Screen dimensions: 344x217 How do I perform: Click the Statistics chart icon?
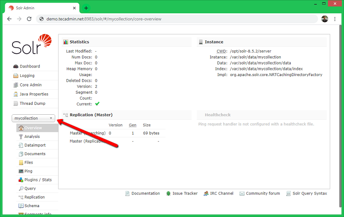coord(66,42)
